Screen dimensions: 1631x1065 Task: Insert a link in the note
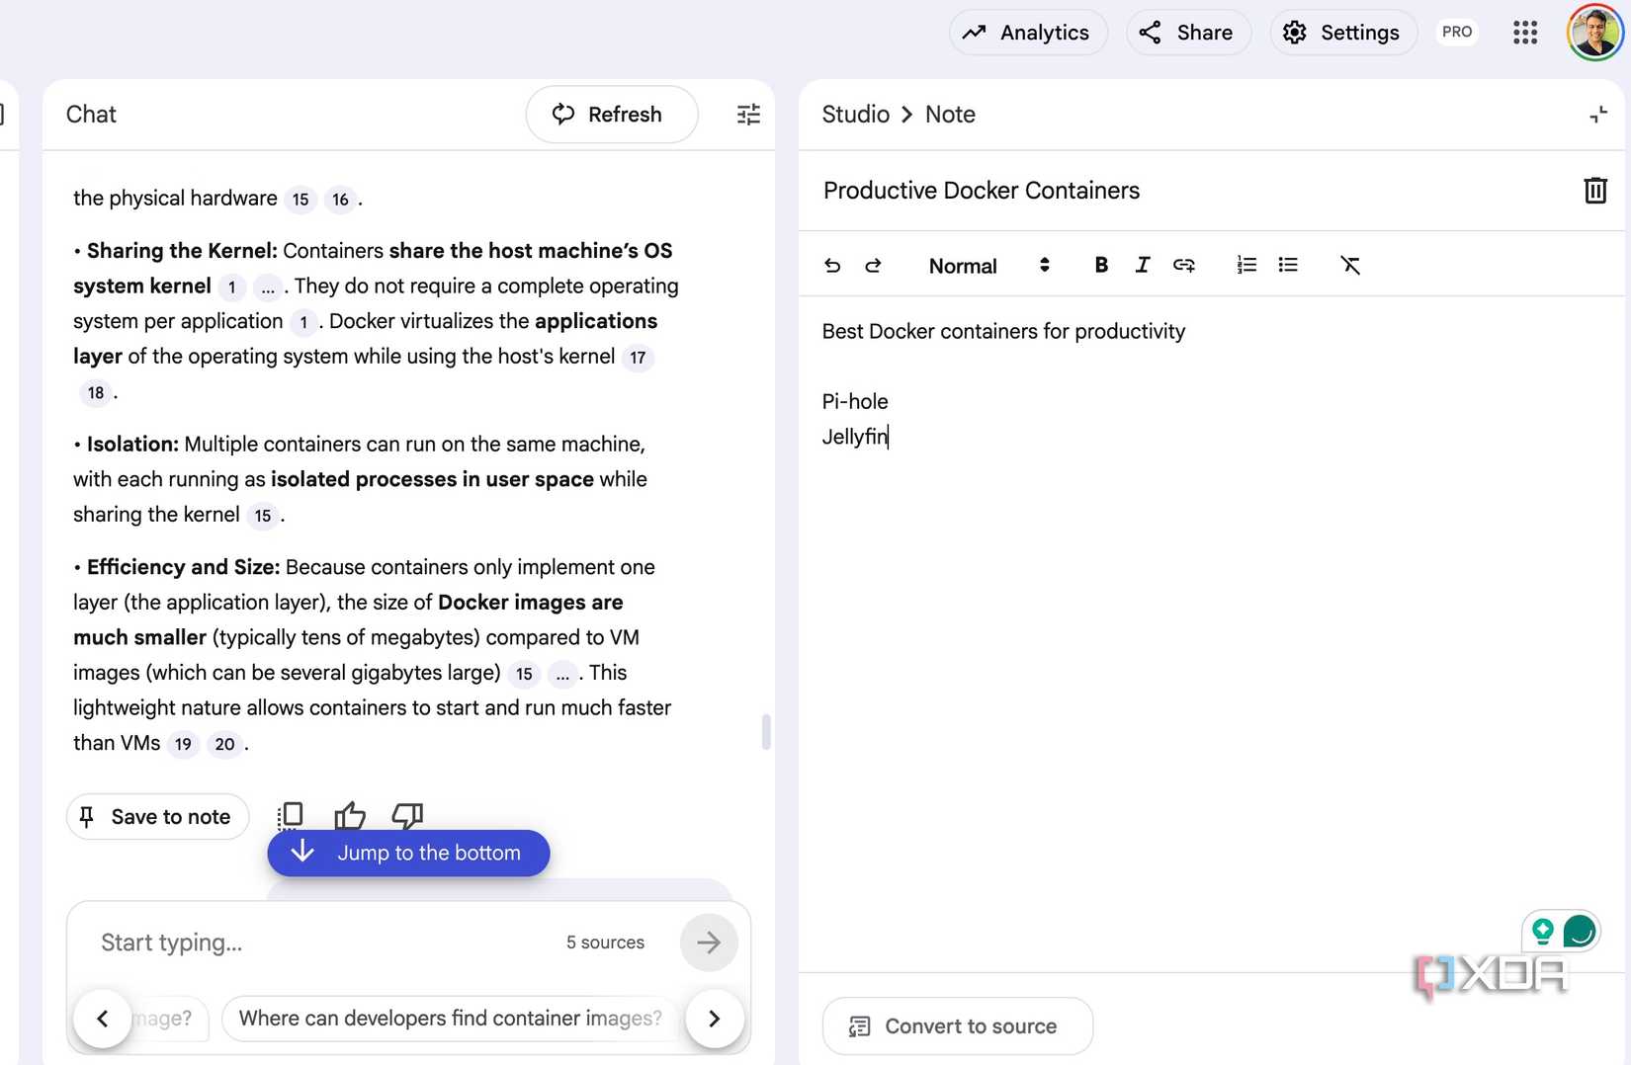tap(1184, 265)
